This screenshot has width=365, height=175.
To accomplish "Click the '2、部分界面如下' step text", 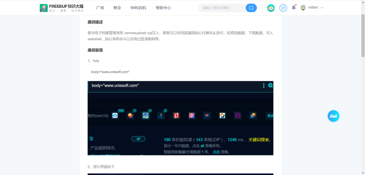I will (x=101, y=167).
